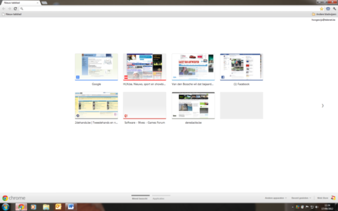Click the Windows Start button
The height and width of the screenshot is (211, 338).
tap(5, 207)
